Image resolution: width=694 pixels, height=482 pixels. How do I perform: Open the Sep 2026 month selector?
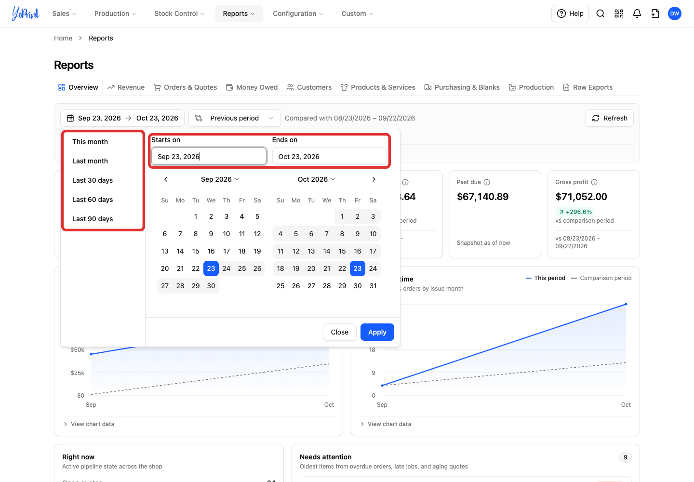click(220, 179)
